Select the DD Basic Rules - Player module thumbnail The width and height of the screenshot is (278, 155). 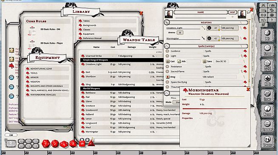click(x=32, y=44)
